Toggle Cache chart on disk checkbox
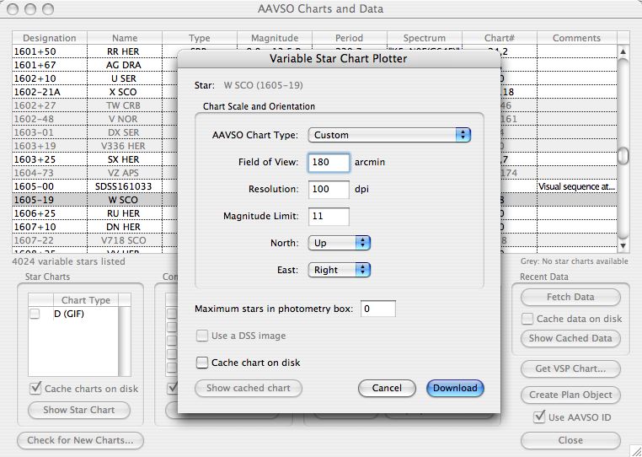Viewport: 642px width, 457px height. point(202,363)
